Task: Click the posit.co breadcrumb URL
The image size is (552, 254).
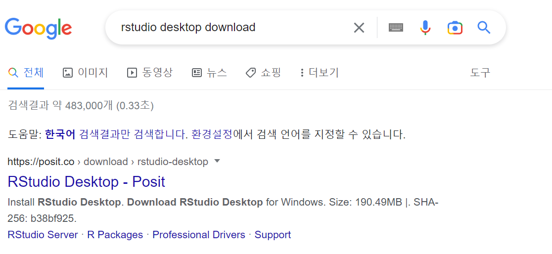Action: tap(108, 162)
